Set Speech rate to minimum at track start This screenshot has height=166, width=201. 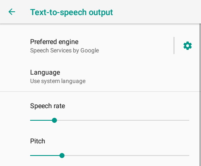(x=31, y=120)
